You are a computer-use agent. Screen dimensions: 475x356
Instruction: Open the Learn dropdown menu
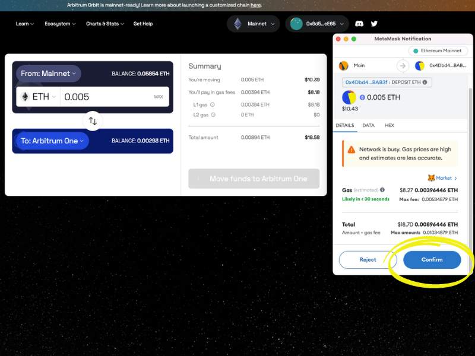pyautogui.click(x=24, y=24)
